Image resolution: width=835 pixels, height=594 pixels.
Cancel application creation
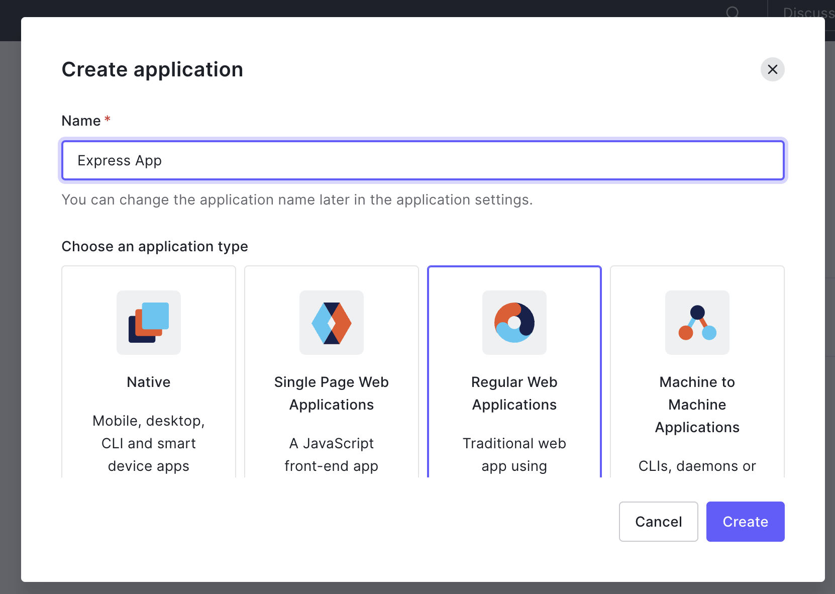click(x=659, y=522)
